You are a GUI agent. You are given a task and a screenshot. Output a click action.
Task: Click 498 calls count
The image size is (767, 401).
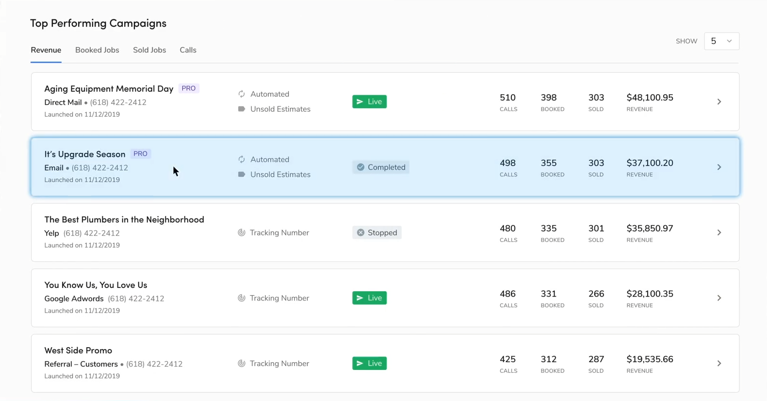click(x=507, y=163)
